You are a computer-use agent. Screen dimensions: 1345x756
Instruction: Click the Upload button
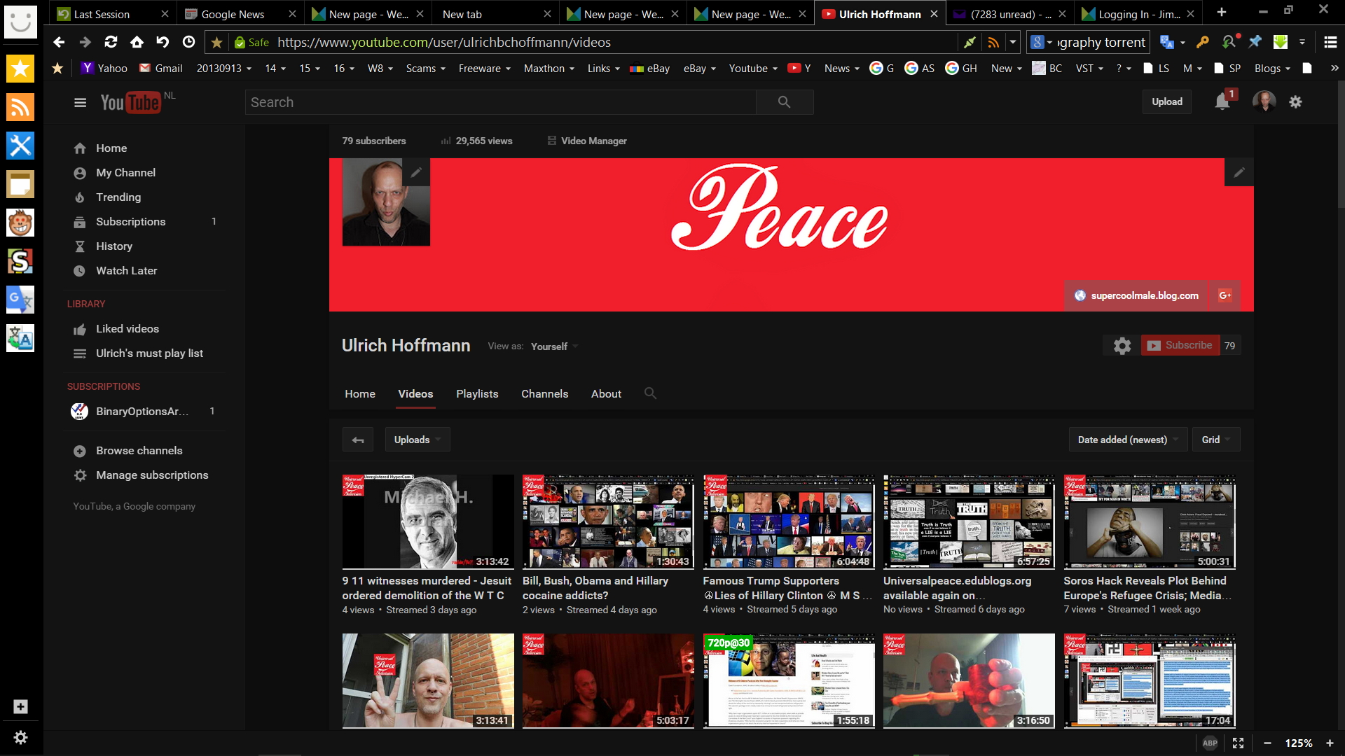(1166, 101)
